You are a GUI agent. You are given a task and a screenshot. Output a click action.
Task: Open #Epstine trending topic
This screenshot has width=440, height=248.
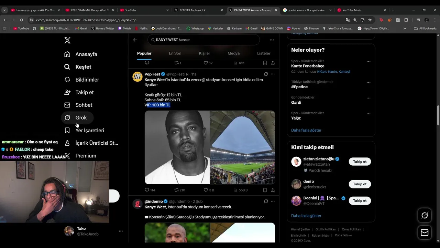coord(299,87)
